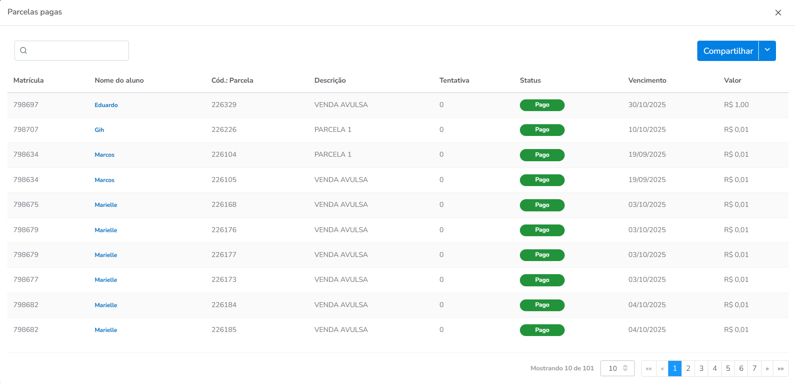Close the Parcelas pagas dialog
Screen dimensions: 795x383
[x=778, y=13]
